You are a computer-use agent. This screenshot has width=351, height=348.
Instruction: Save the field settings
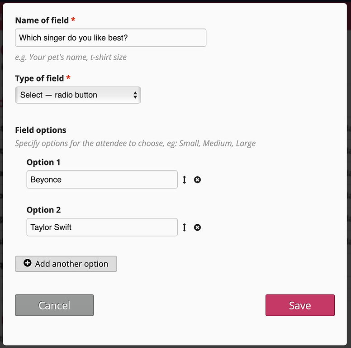pos(300,305)
